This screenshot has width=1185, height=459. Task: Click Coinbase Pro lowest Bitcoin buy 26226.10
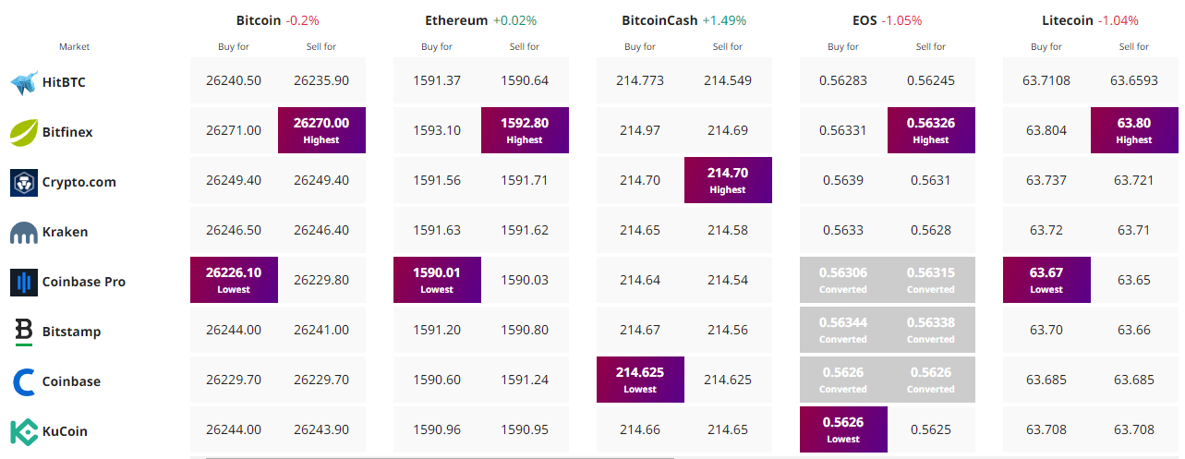coord(234,280)
